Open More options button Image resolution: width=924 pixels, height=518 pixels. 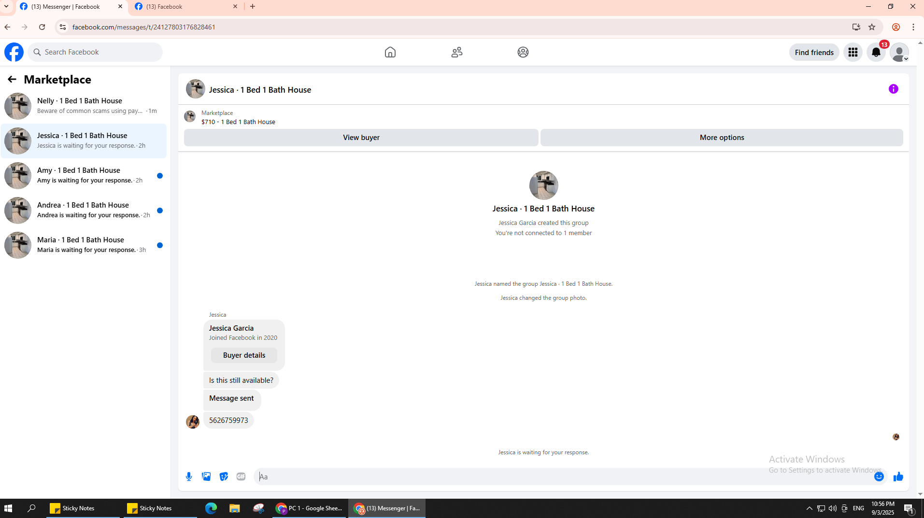(x=722, y=138)
